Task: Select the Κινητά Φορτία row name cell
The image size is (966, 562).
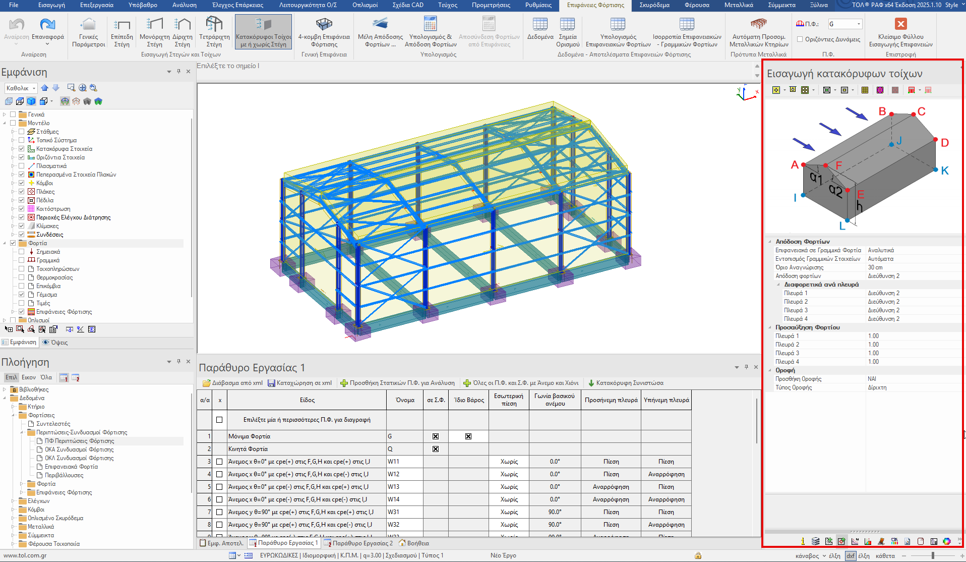Action: pyautogui.click(x=307, y=449)
